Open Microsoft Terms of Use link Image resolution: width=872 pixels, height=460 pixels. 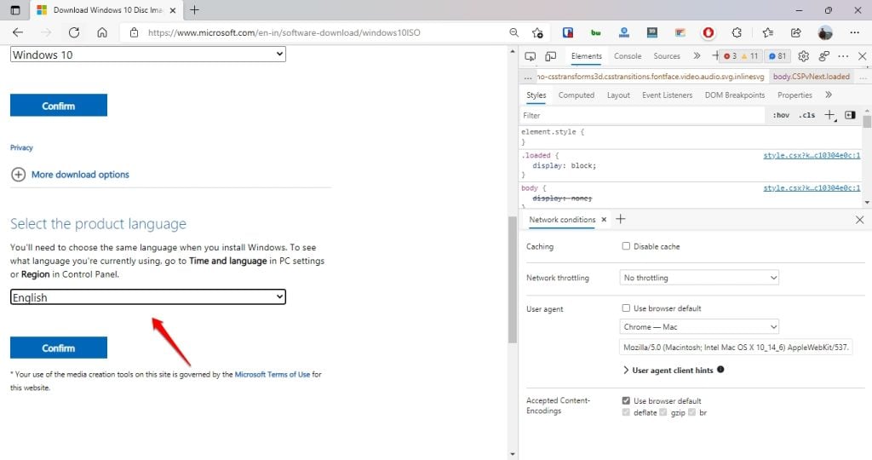[272, 374]
